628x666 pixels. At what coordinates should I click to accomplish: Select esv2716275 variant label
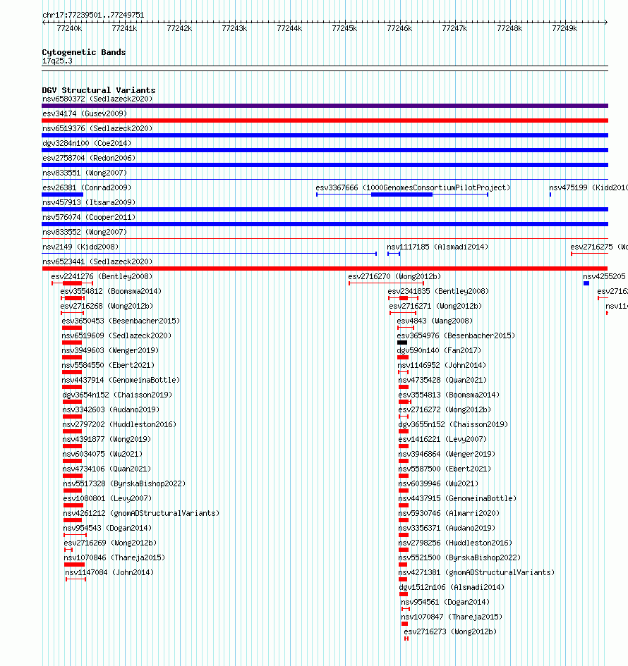click(599, 247)
